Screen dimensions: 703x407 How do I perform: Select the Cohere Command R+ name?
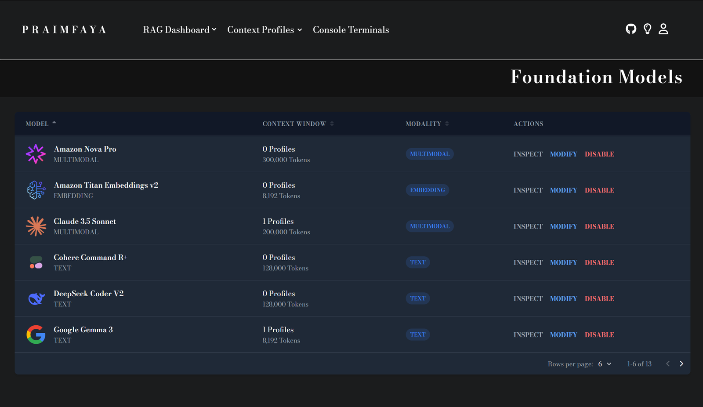tap(91, 257)
